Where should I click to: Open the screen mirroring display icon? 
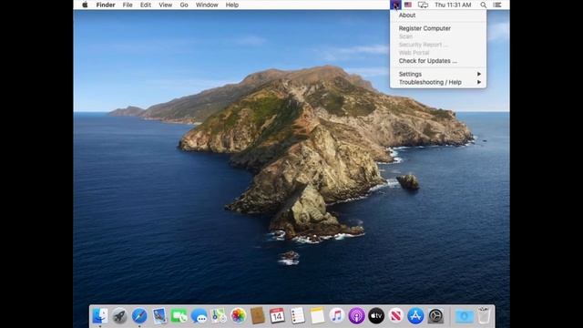tap(423, 5)
